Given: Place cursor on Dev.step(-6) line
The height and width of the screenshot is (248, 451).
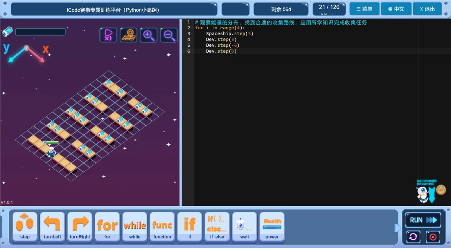Looking at the screenshot, I should tap(222, 45).
